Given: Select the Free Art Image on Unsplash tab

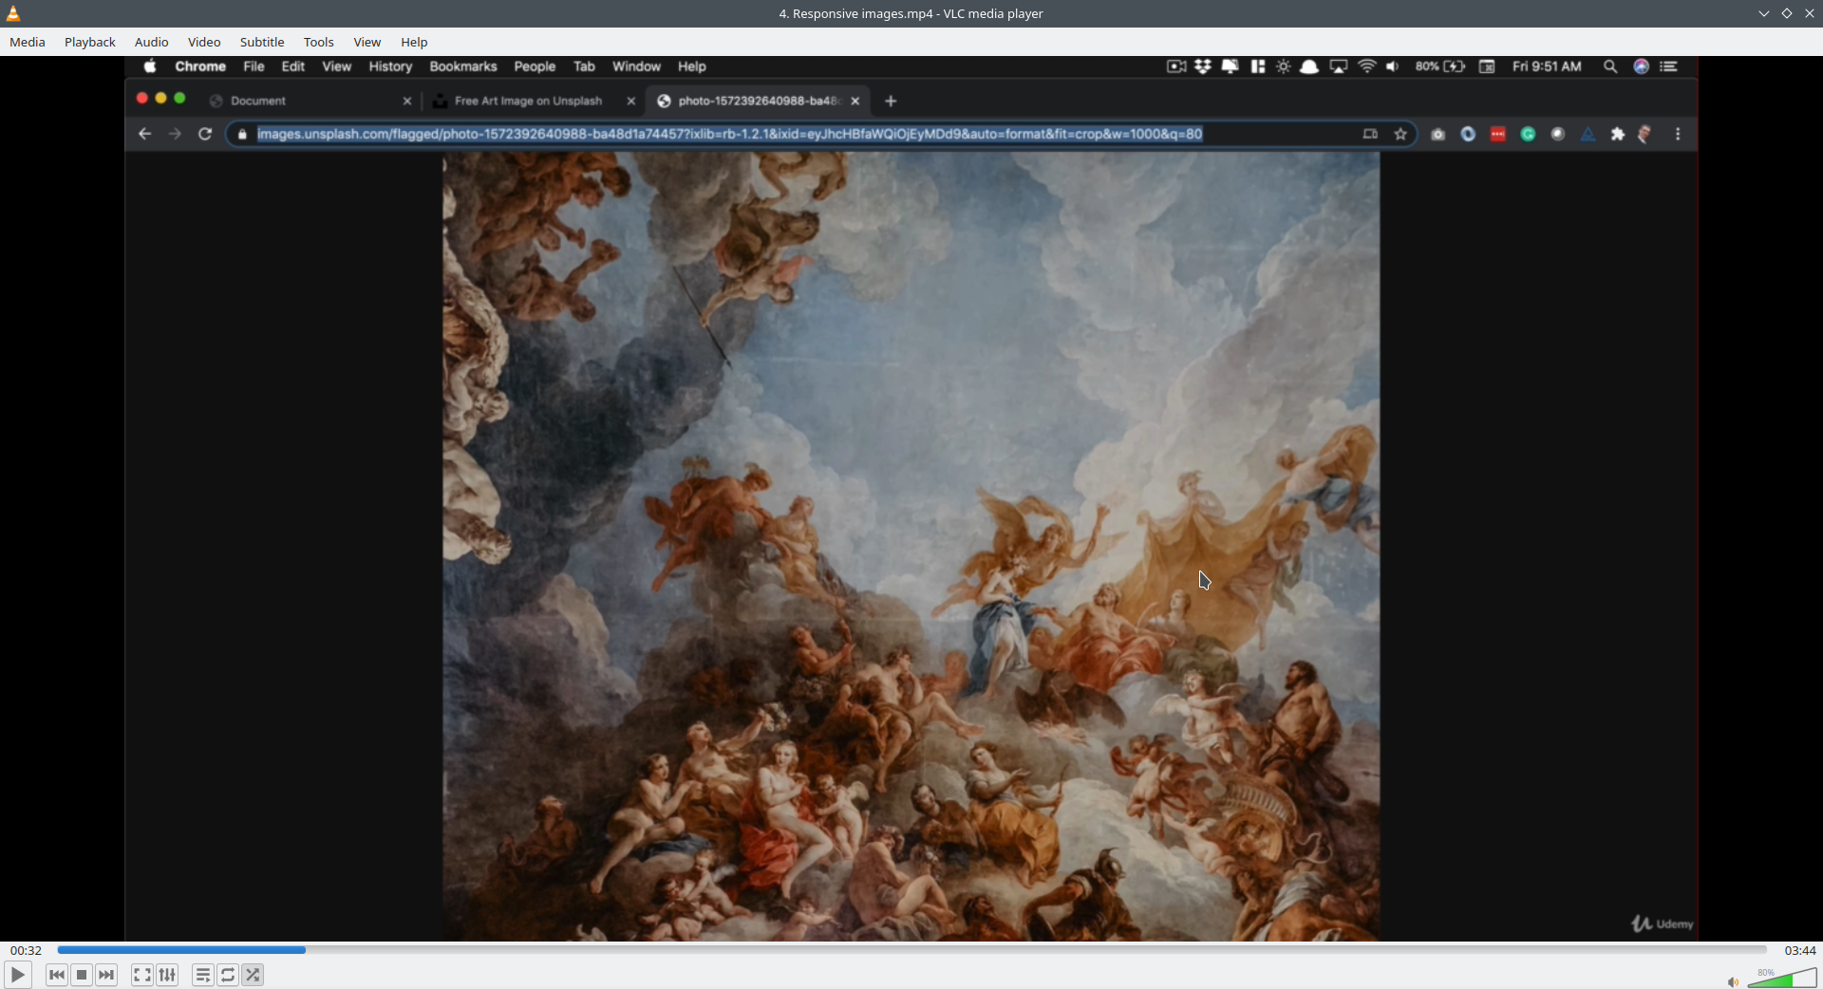Looking at the screenshot, I should point(534,101).
